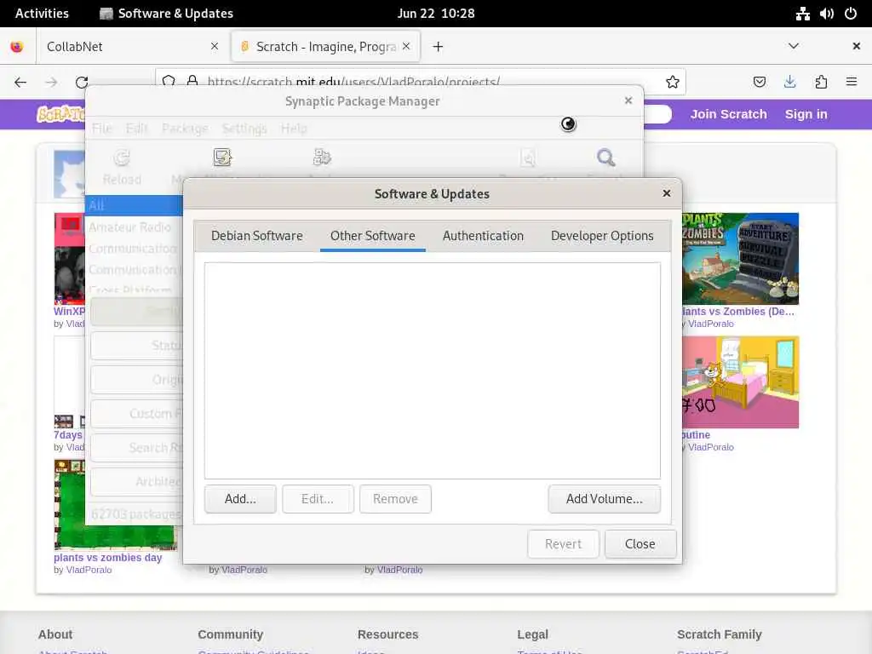Open the Package menu in Synaptic

point(185,129)
